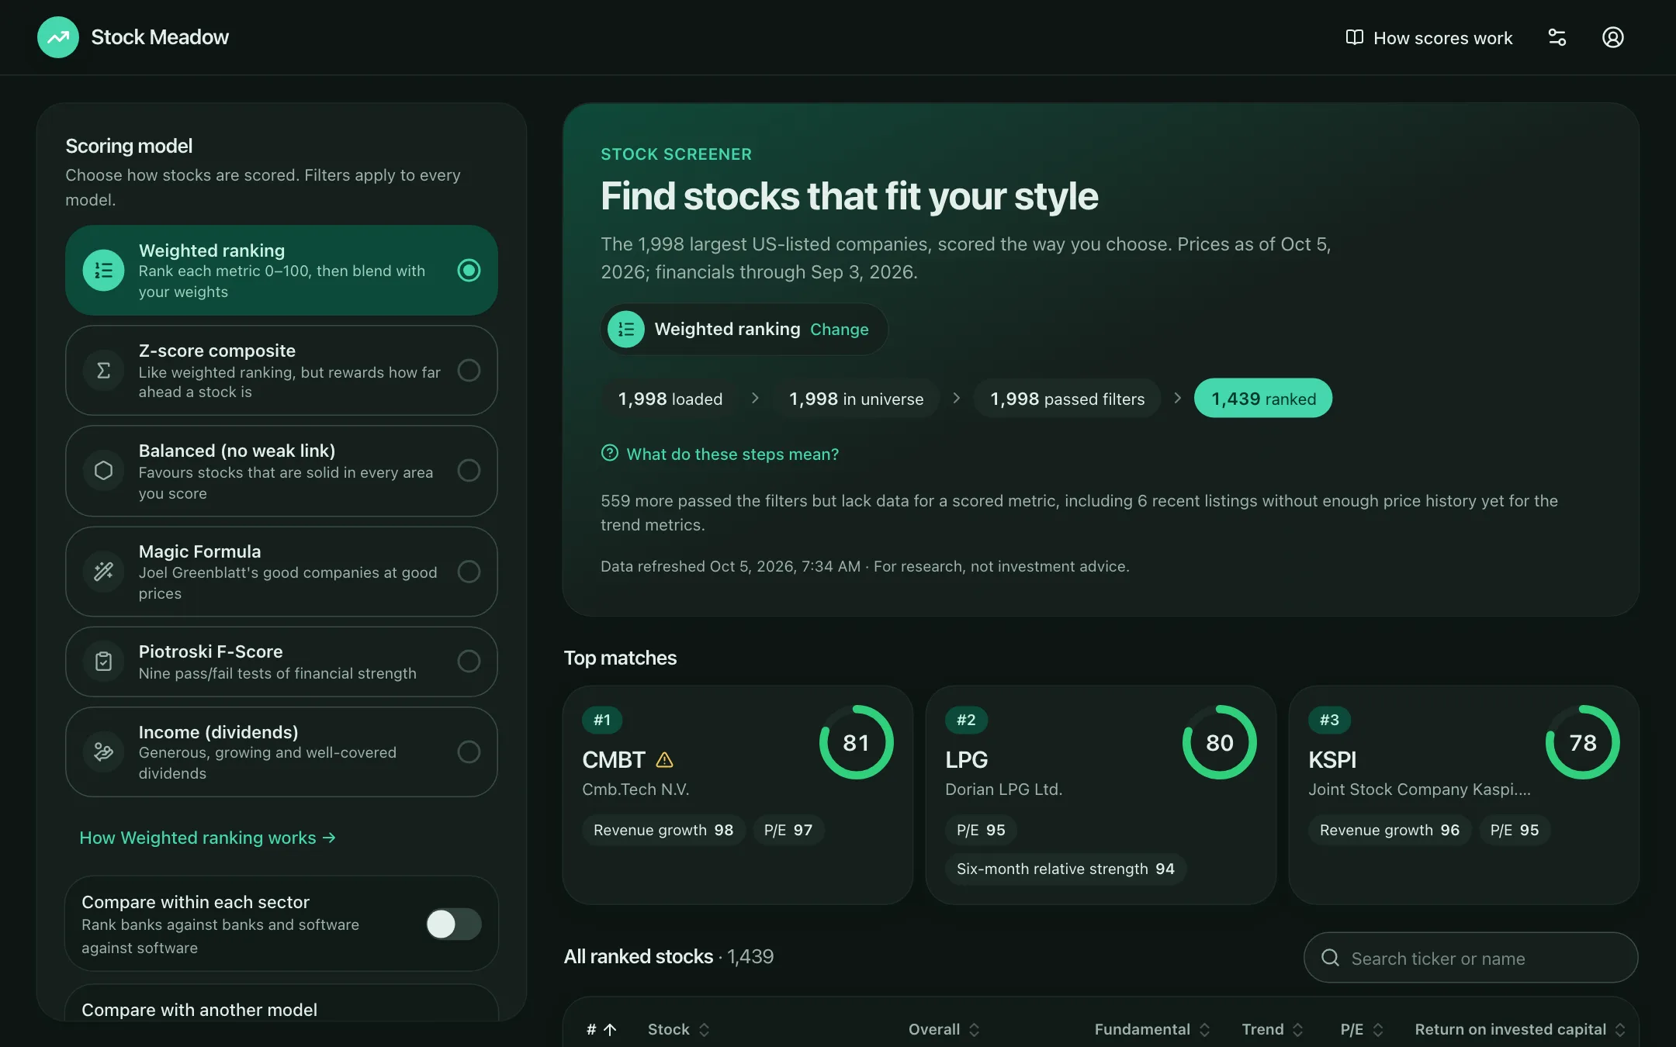The width and height of the screenshot is (1676, 1047).
Task: Click the Weighted ranking list icon in sidebar
Action: 103,270
